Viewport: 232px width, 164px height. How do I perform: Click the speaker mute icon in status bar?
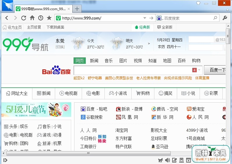pos(167,160)
